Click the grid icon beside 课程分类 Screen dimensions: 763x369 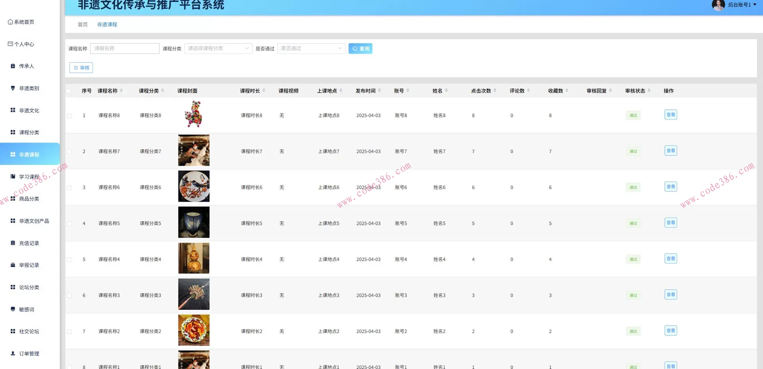coord(13,132)
